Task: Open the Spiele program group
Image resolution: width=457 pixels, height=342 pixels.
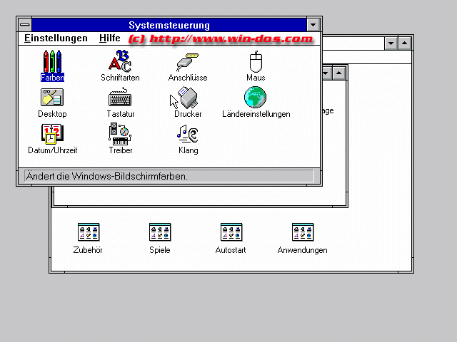Action: point(159,232)
